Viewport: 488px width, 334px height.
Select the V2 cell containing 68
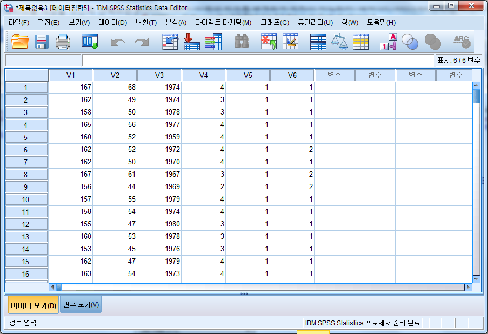click(115, 87)
